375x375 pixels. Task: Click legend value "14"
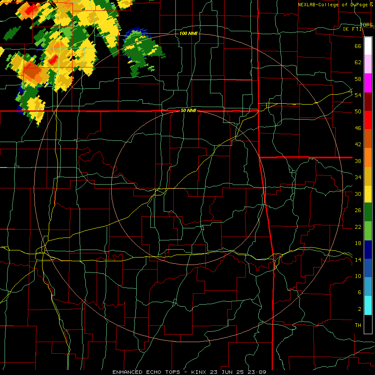tap(358, 260)
